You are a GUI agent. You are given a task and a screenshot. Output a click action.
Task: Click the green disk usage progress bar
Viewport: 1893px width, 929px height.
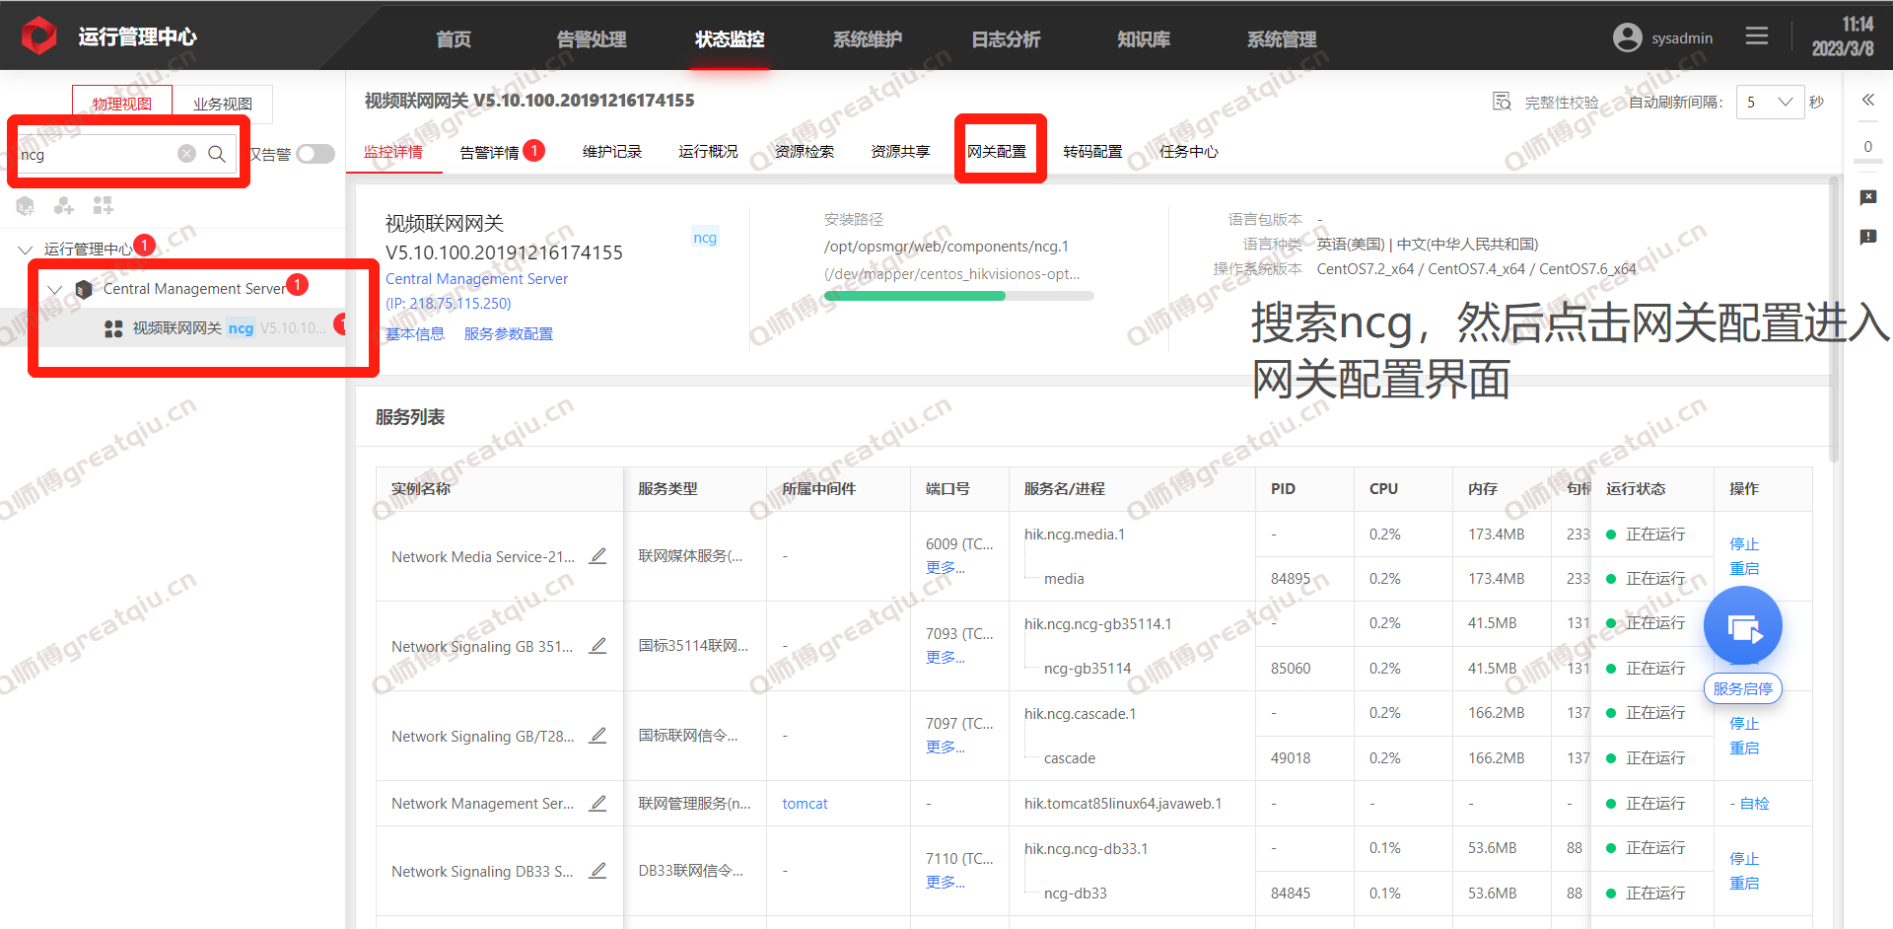(914, 295)
